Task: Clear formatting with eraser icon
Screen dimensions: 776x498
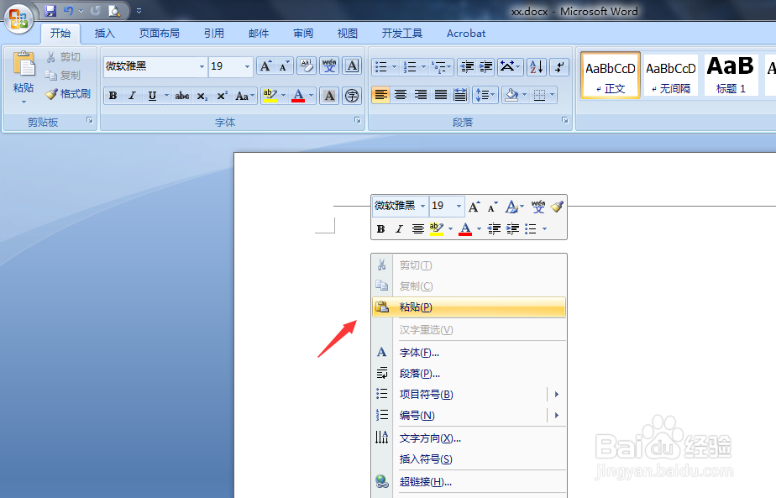Action: [x=307, y=66]
